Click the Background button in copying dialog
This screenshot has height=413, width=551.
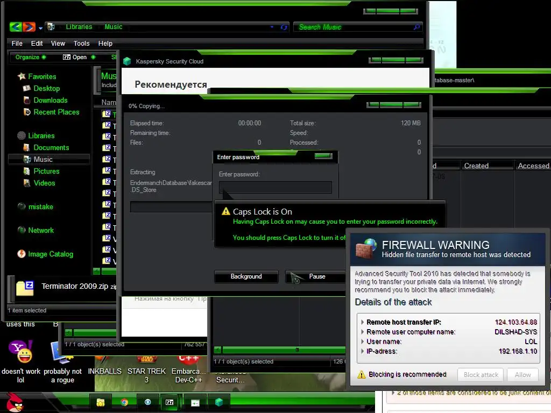click(246, 276)
